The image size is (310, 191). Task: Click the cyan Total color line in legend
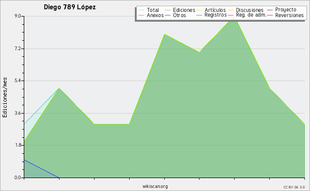(x=142, y=10)
